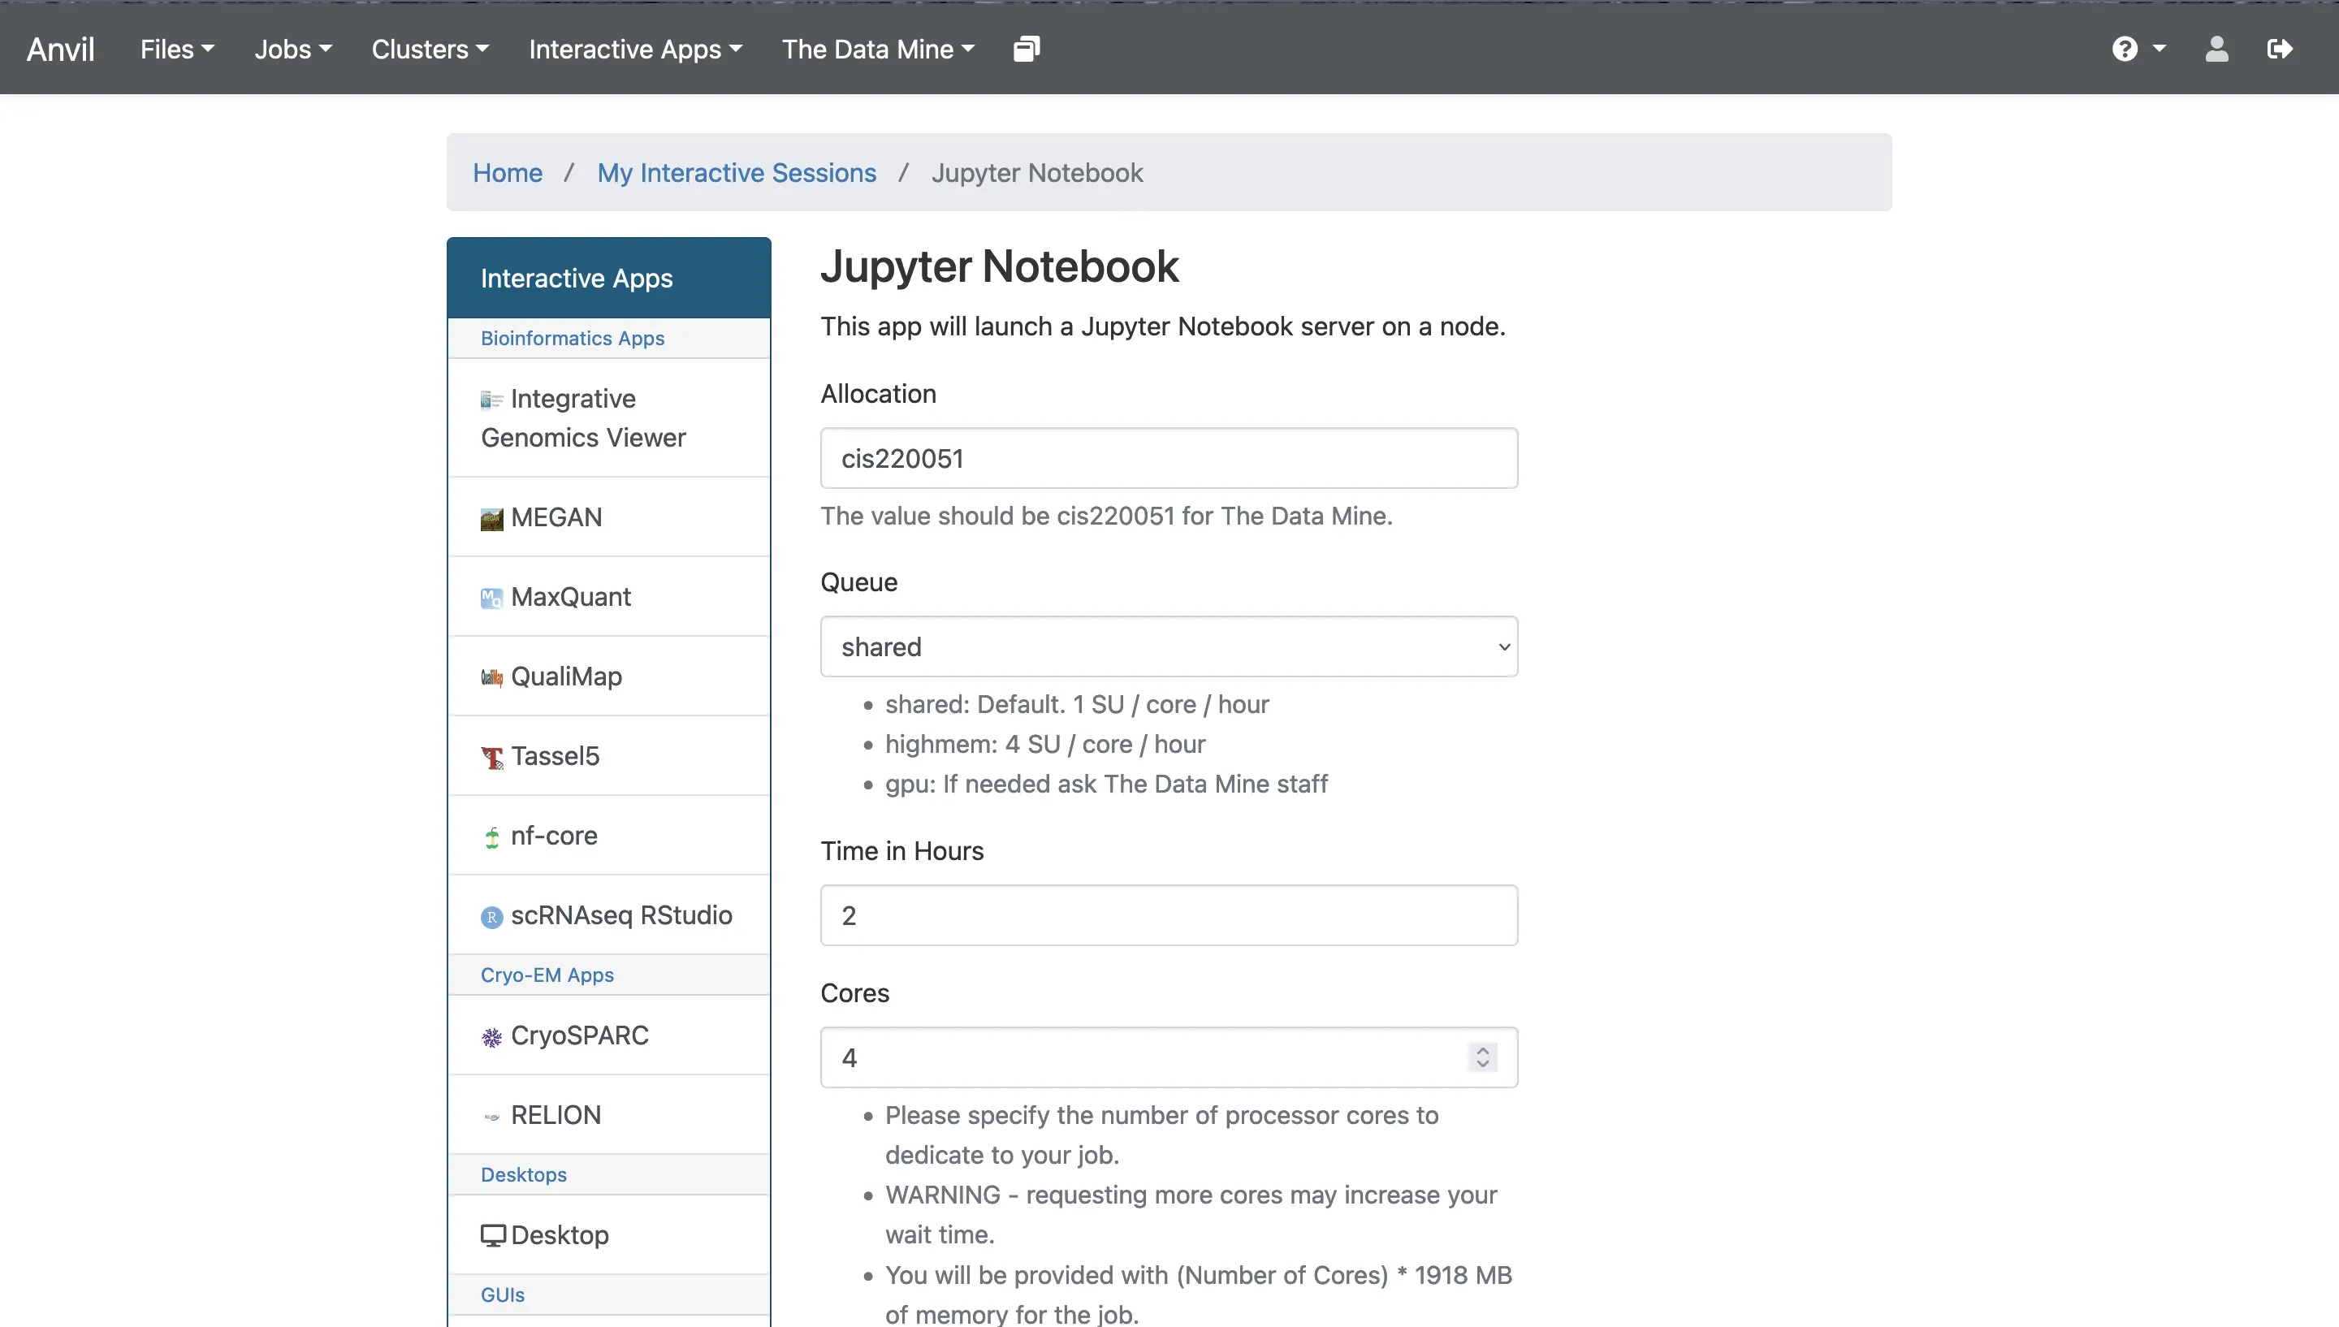Click the scRNAseq RStudio icon

[x=490, y=914]
